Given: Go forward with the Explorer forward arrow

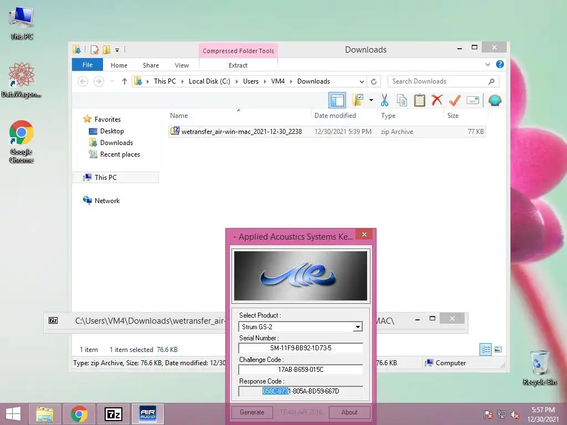Looking at the screenshot, I should tap(99, 81).
